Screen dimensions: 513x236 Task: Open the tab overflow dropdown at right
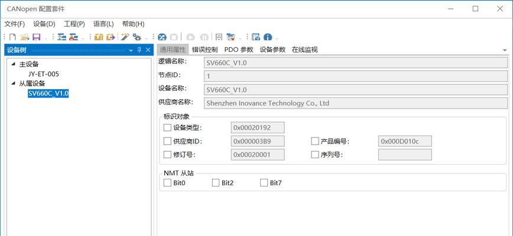505,50
